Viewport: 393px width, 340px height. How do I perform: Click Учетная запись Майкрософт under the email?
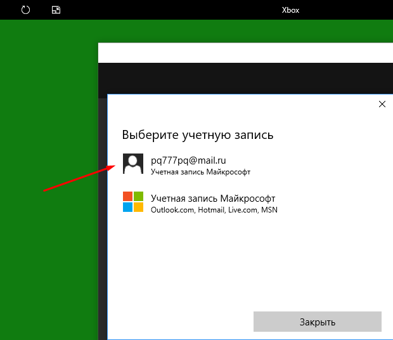click(x=200, y=172)
